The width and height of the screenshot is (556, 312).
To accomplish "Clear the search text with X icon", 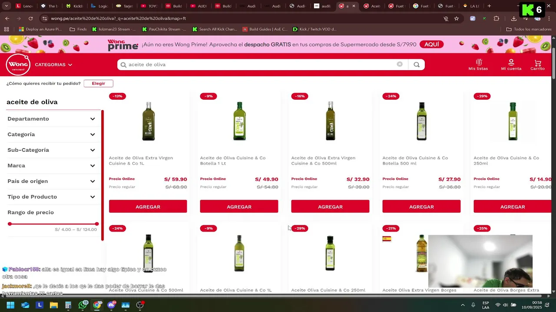I will coord(400,64).
